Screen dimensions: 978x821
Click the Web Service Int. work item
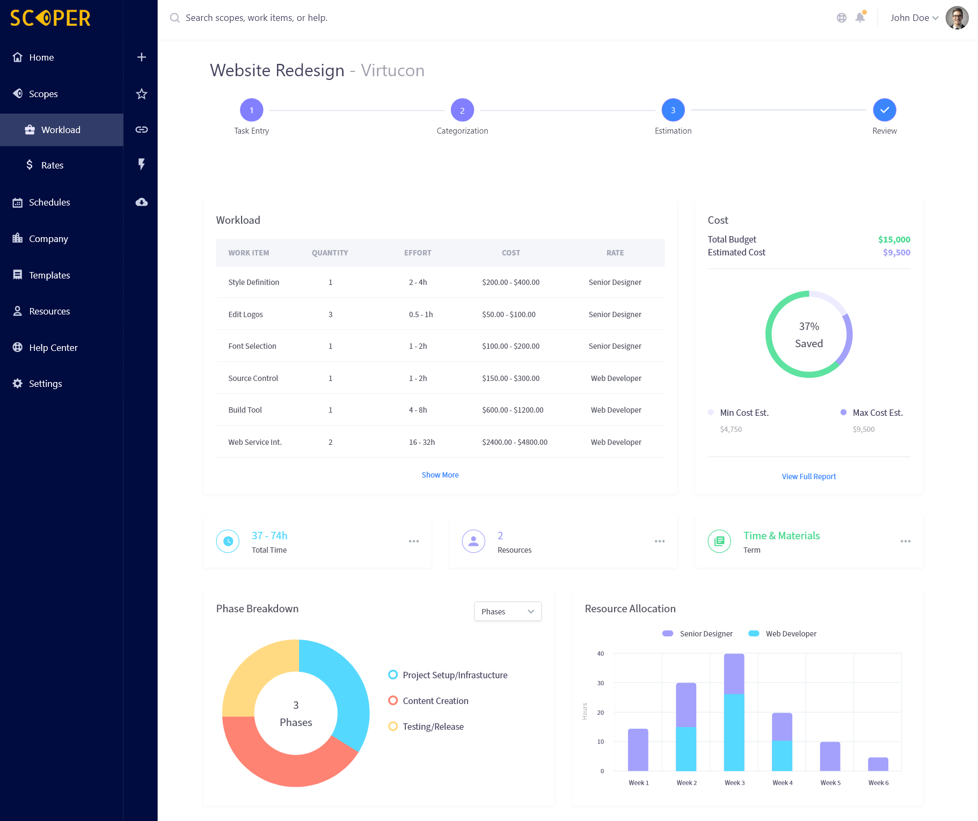(254, 442)
